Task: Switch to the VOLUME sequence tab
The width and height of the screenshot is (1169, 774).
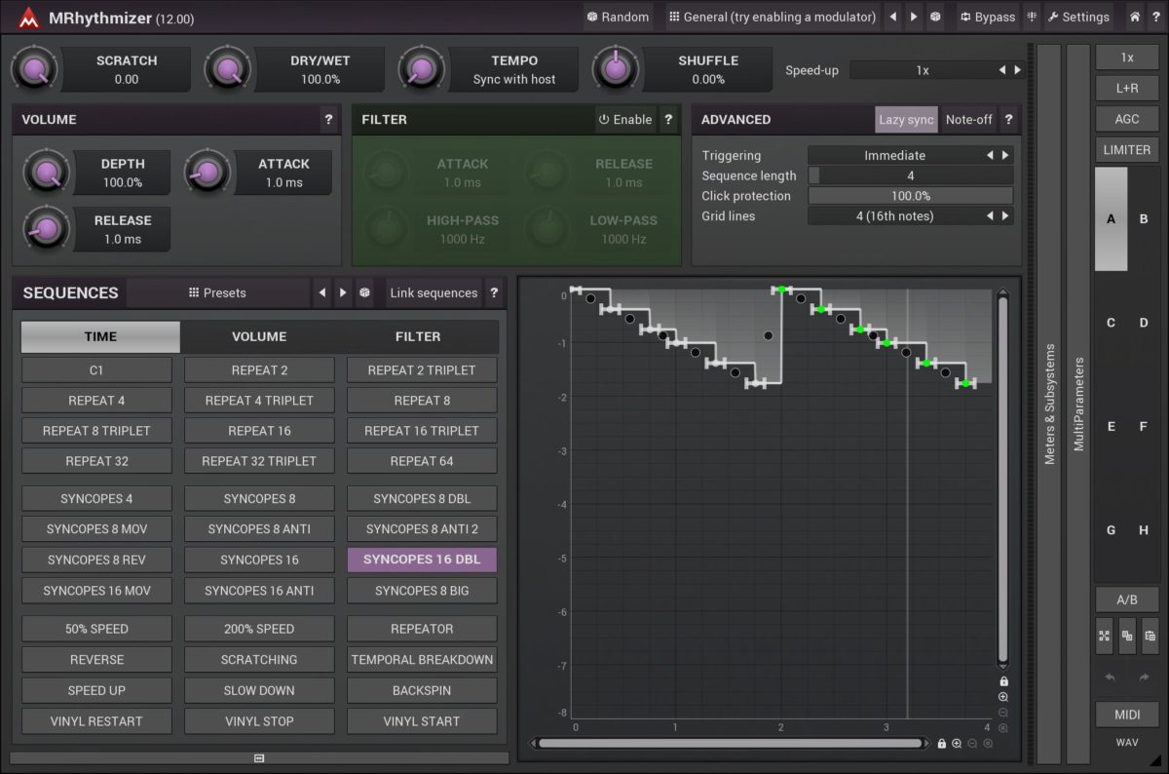Action: pyautogui.click(x=258, y=336)
